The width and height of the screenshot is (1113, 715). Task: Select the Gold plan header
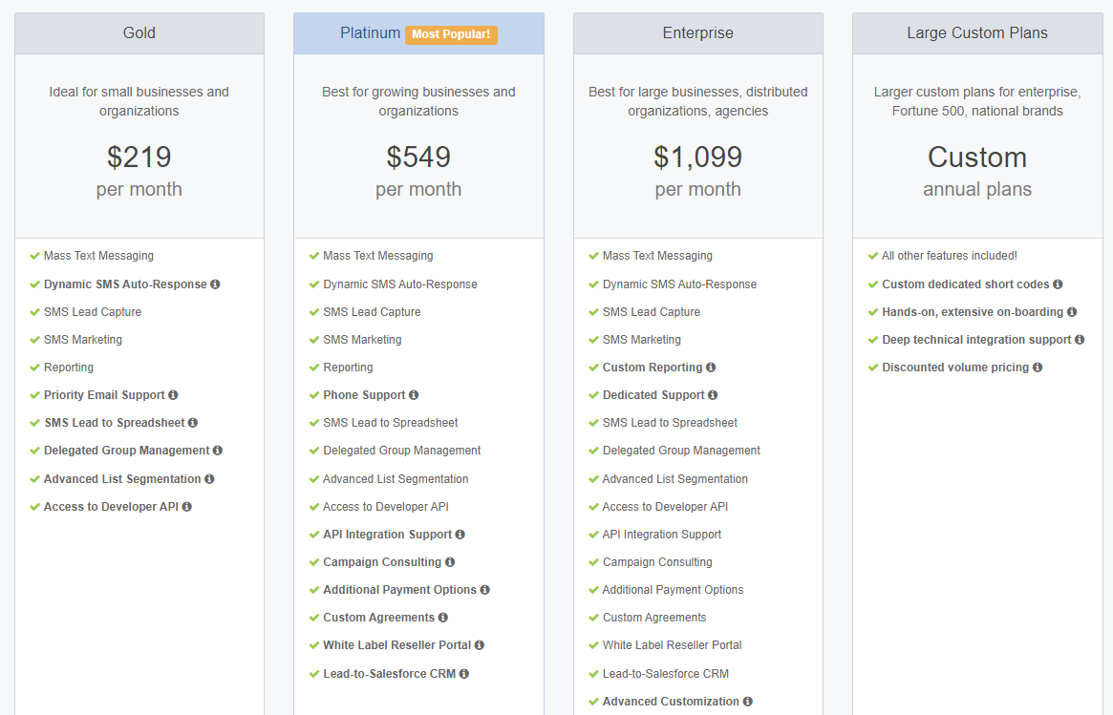click(139, 32)
